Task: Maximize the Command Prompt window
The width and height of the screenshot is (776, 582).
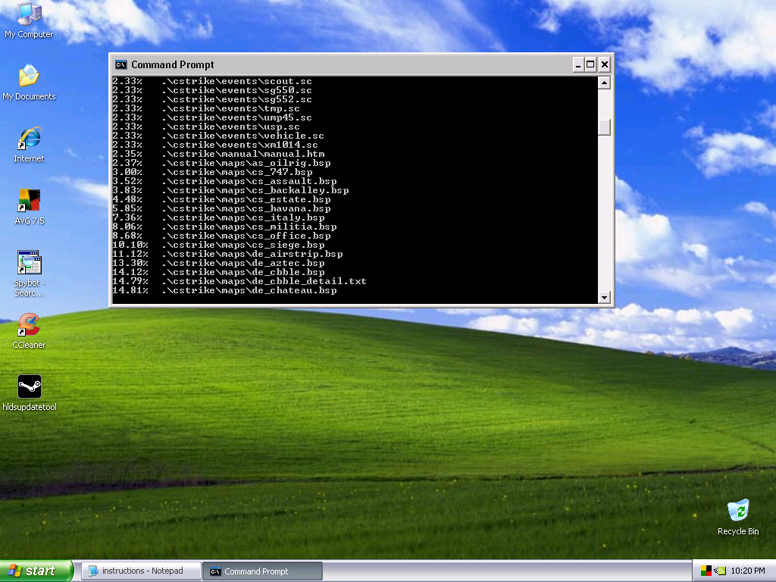Action: pyautogui.click(x=590, y=65)
